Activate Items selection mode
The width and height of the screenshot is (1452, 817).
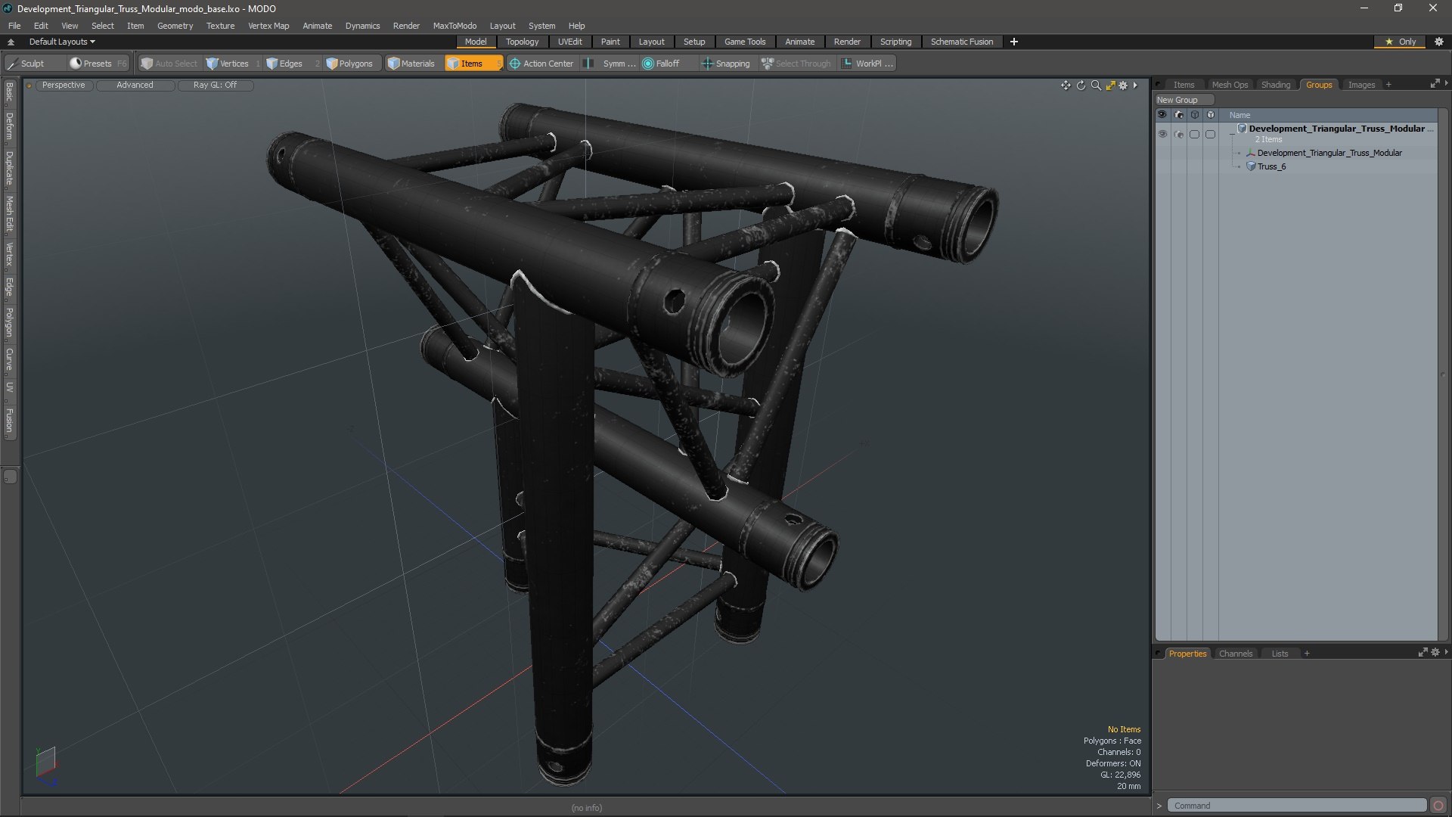pyautogui.click(x=473, y=64)
